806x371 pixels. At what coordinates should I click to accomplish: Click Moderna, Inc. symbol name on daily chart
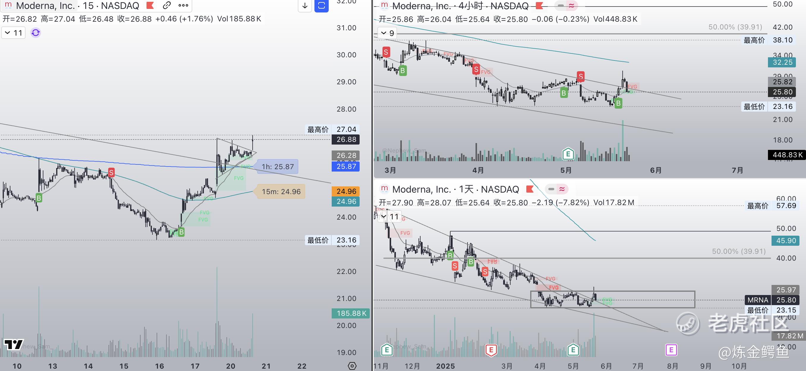(x=421, y=189)
